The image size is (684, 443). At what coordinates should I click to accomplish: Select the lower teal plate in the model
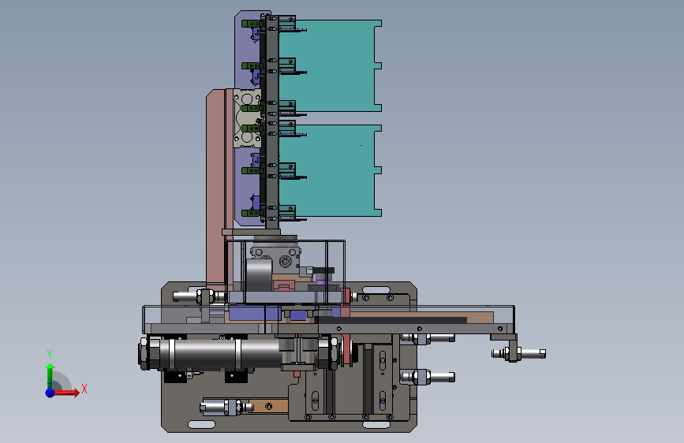click(330, 170)
